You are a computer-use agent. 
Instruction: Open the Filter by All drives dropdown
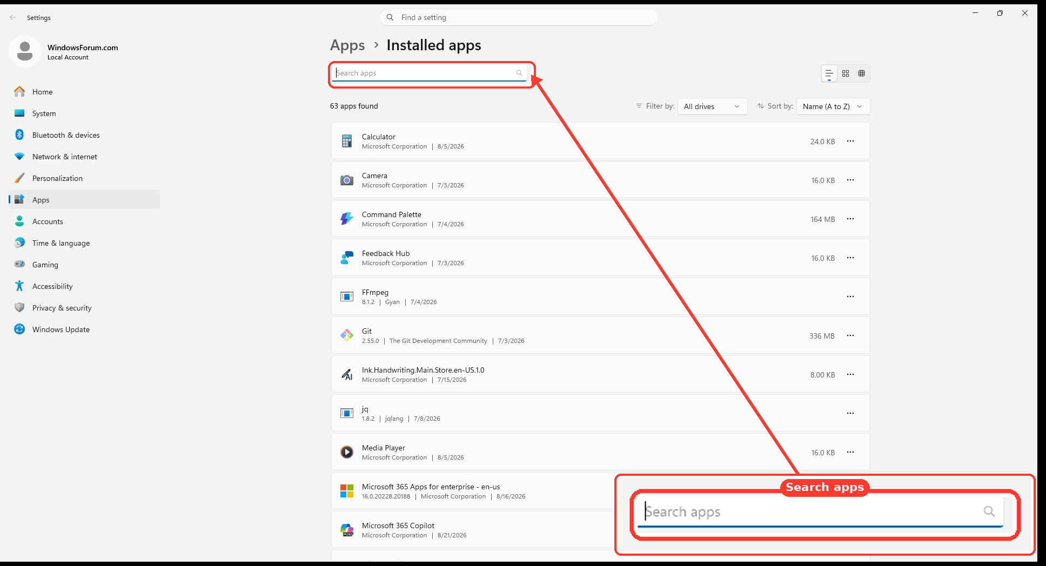coord(712,106)
